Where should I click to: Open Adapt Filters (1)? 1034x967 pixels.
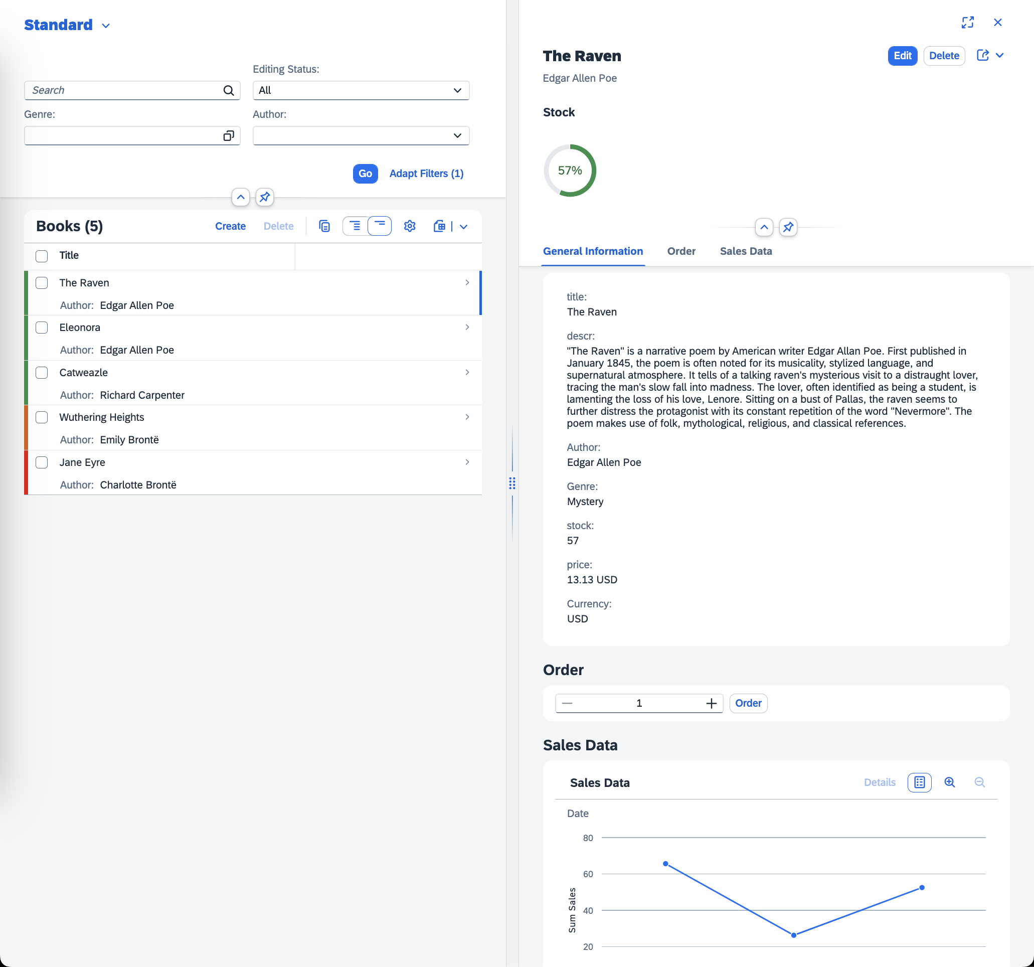[x=427, y=174]
